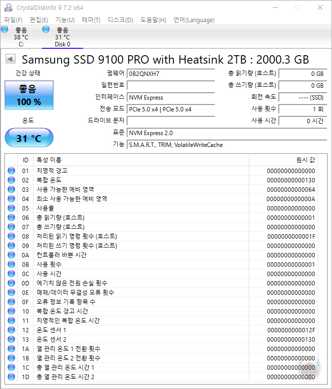
Task: Click the 총 읽기량 (호스트) value box
Action: point(303,73)
